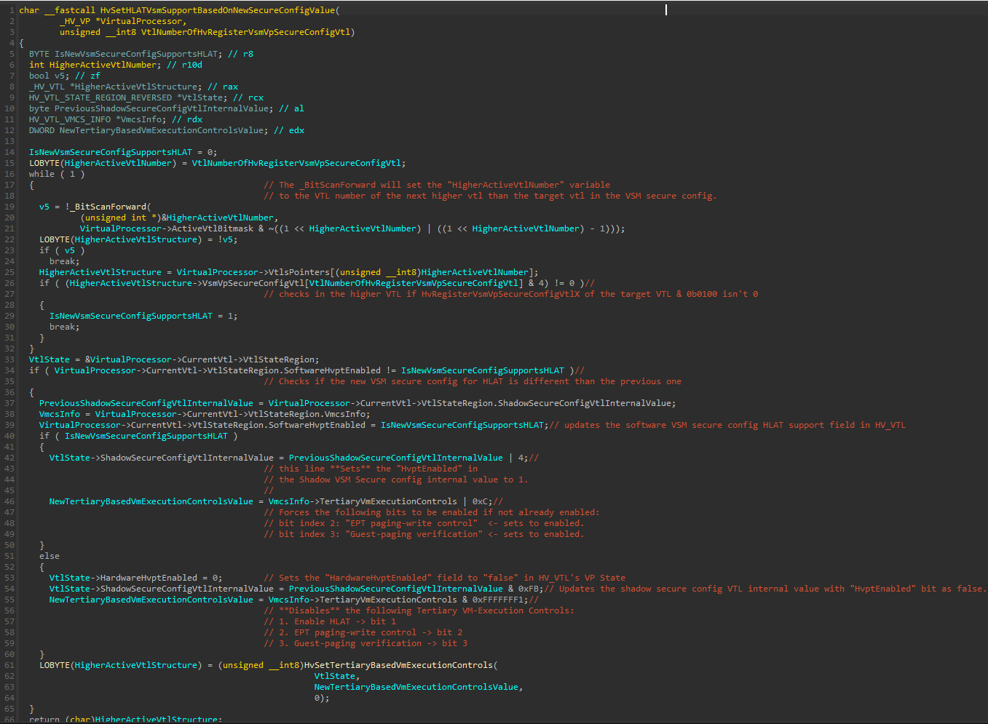
Task: Click the VtlsPointers field on line 25
Action: (x=299, y=272)
